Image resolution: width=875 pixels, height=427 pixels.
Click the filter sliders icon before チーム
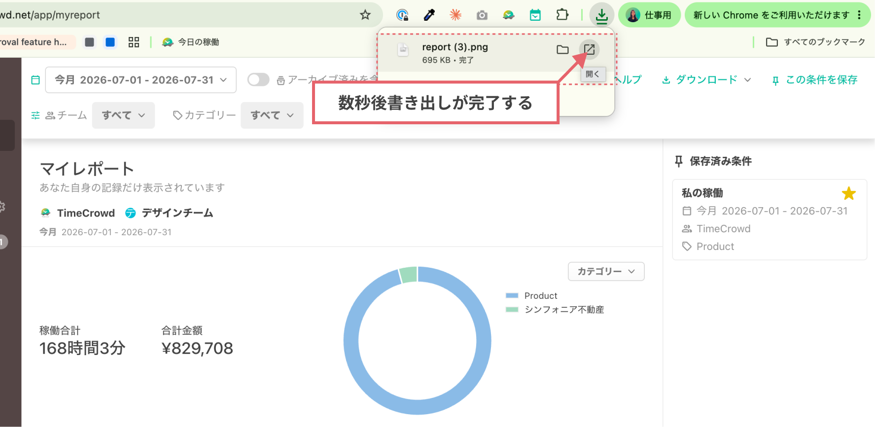35,115
